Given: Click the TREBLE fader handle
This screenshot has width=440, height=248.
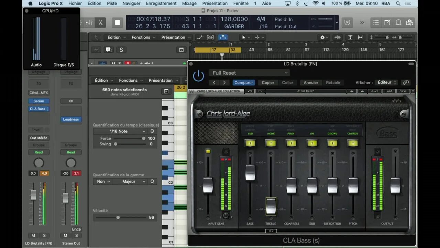Looking at the screenshot, I should click(x=271, y=206).
